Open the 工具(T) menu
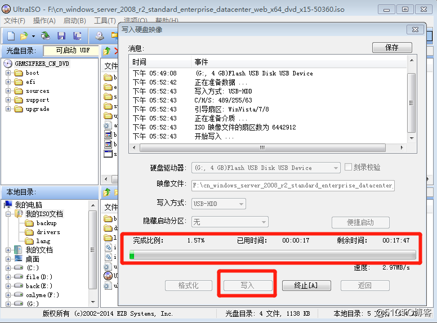This screenshot has height=323, width=437. click(105, 21)
